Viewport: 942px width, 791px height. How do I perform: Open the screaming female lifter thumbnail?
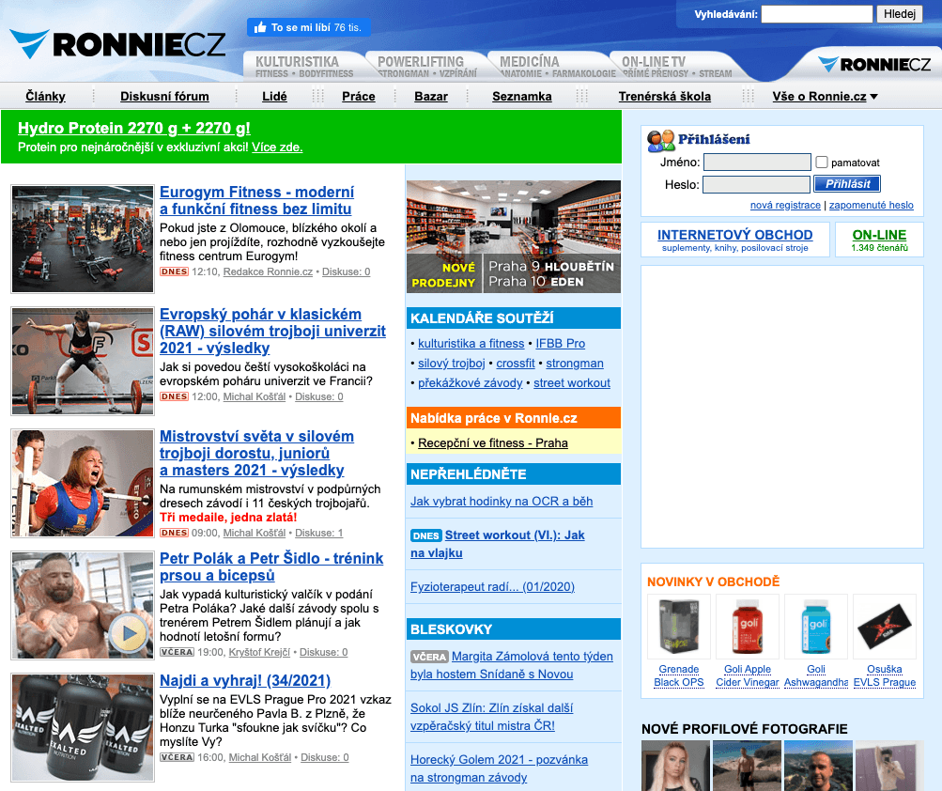pyautogui.click(x=83, y=483)
